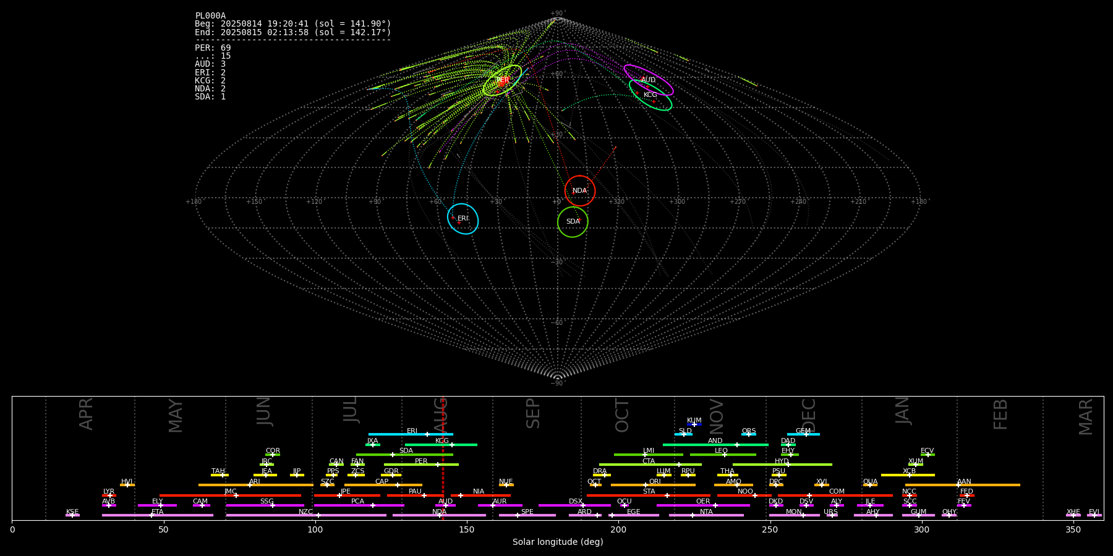Image resolution: width=1113 pixels, height=556 pixels.
Task: Click the 'Beg: 20250814 19:20:41' line
Action: pos(293,24)
